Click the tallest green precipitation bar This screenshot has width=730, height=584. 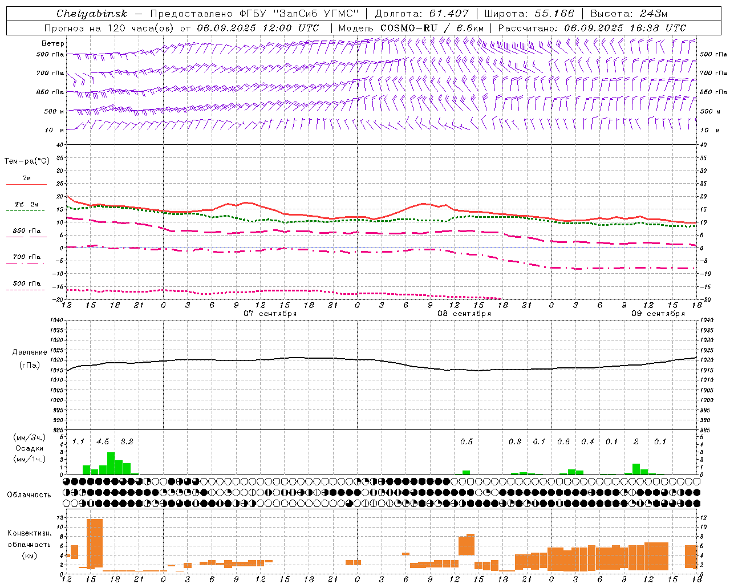pos(111,464)
